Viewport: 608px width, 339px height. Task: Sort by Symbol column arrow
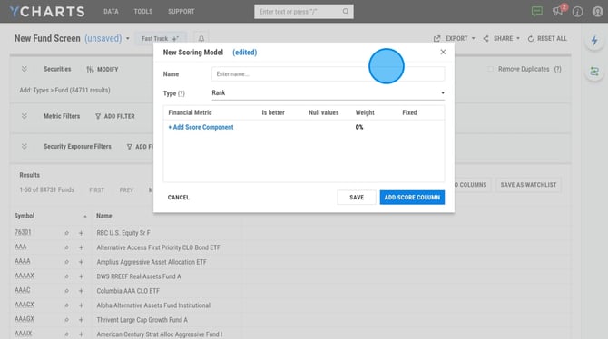click(85, 217)
